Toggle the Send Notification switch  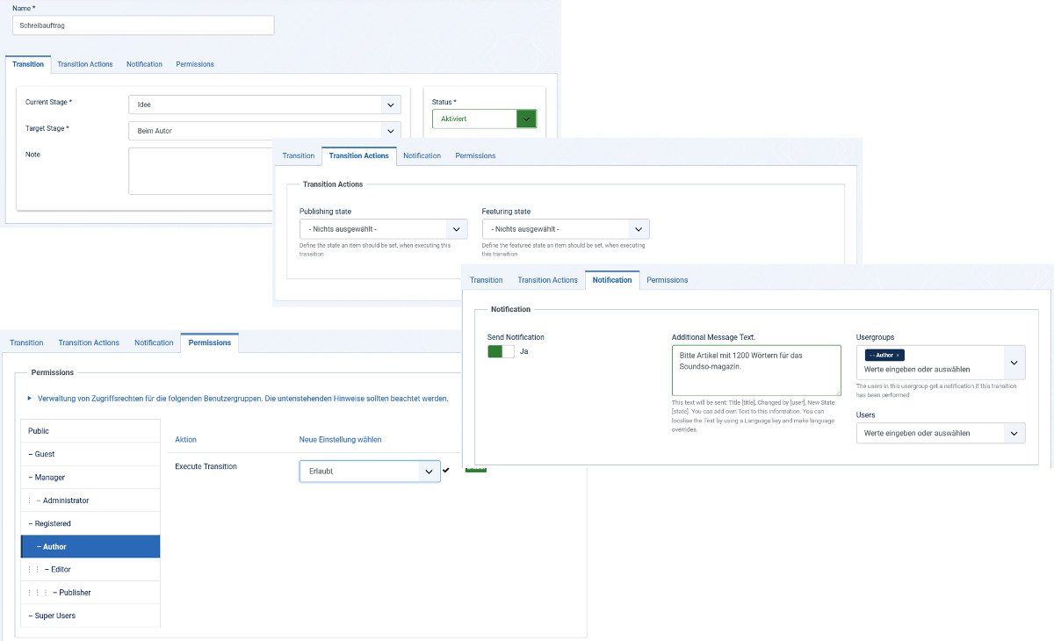501,351
